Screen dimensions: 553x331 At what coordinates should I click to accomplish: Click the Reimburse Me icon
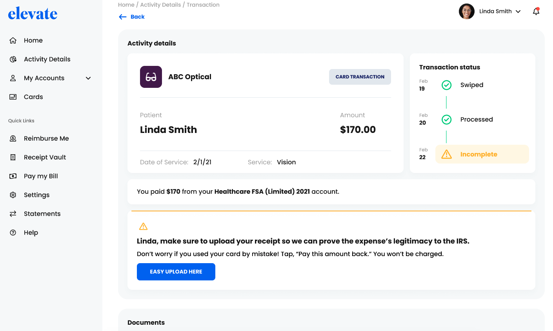point(13,138)
